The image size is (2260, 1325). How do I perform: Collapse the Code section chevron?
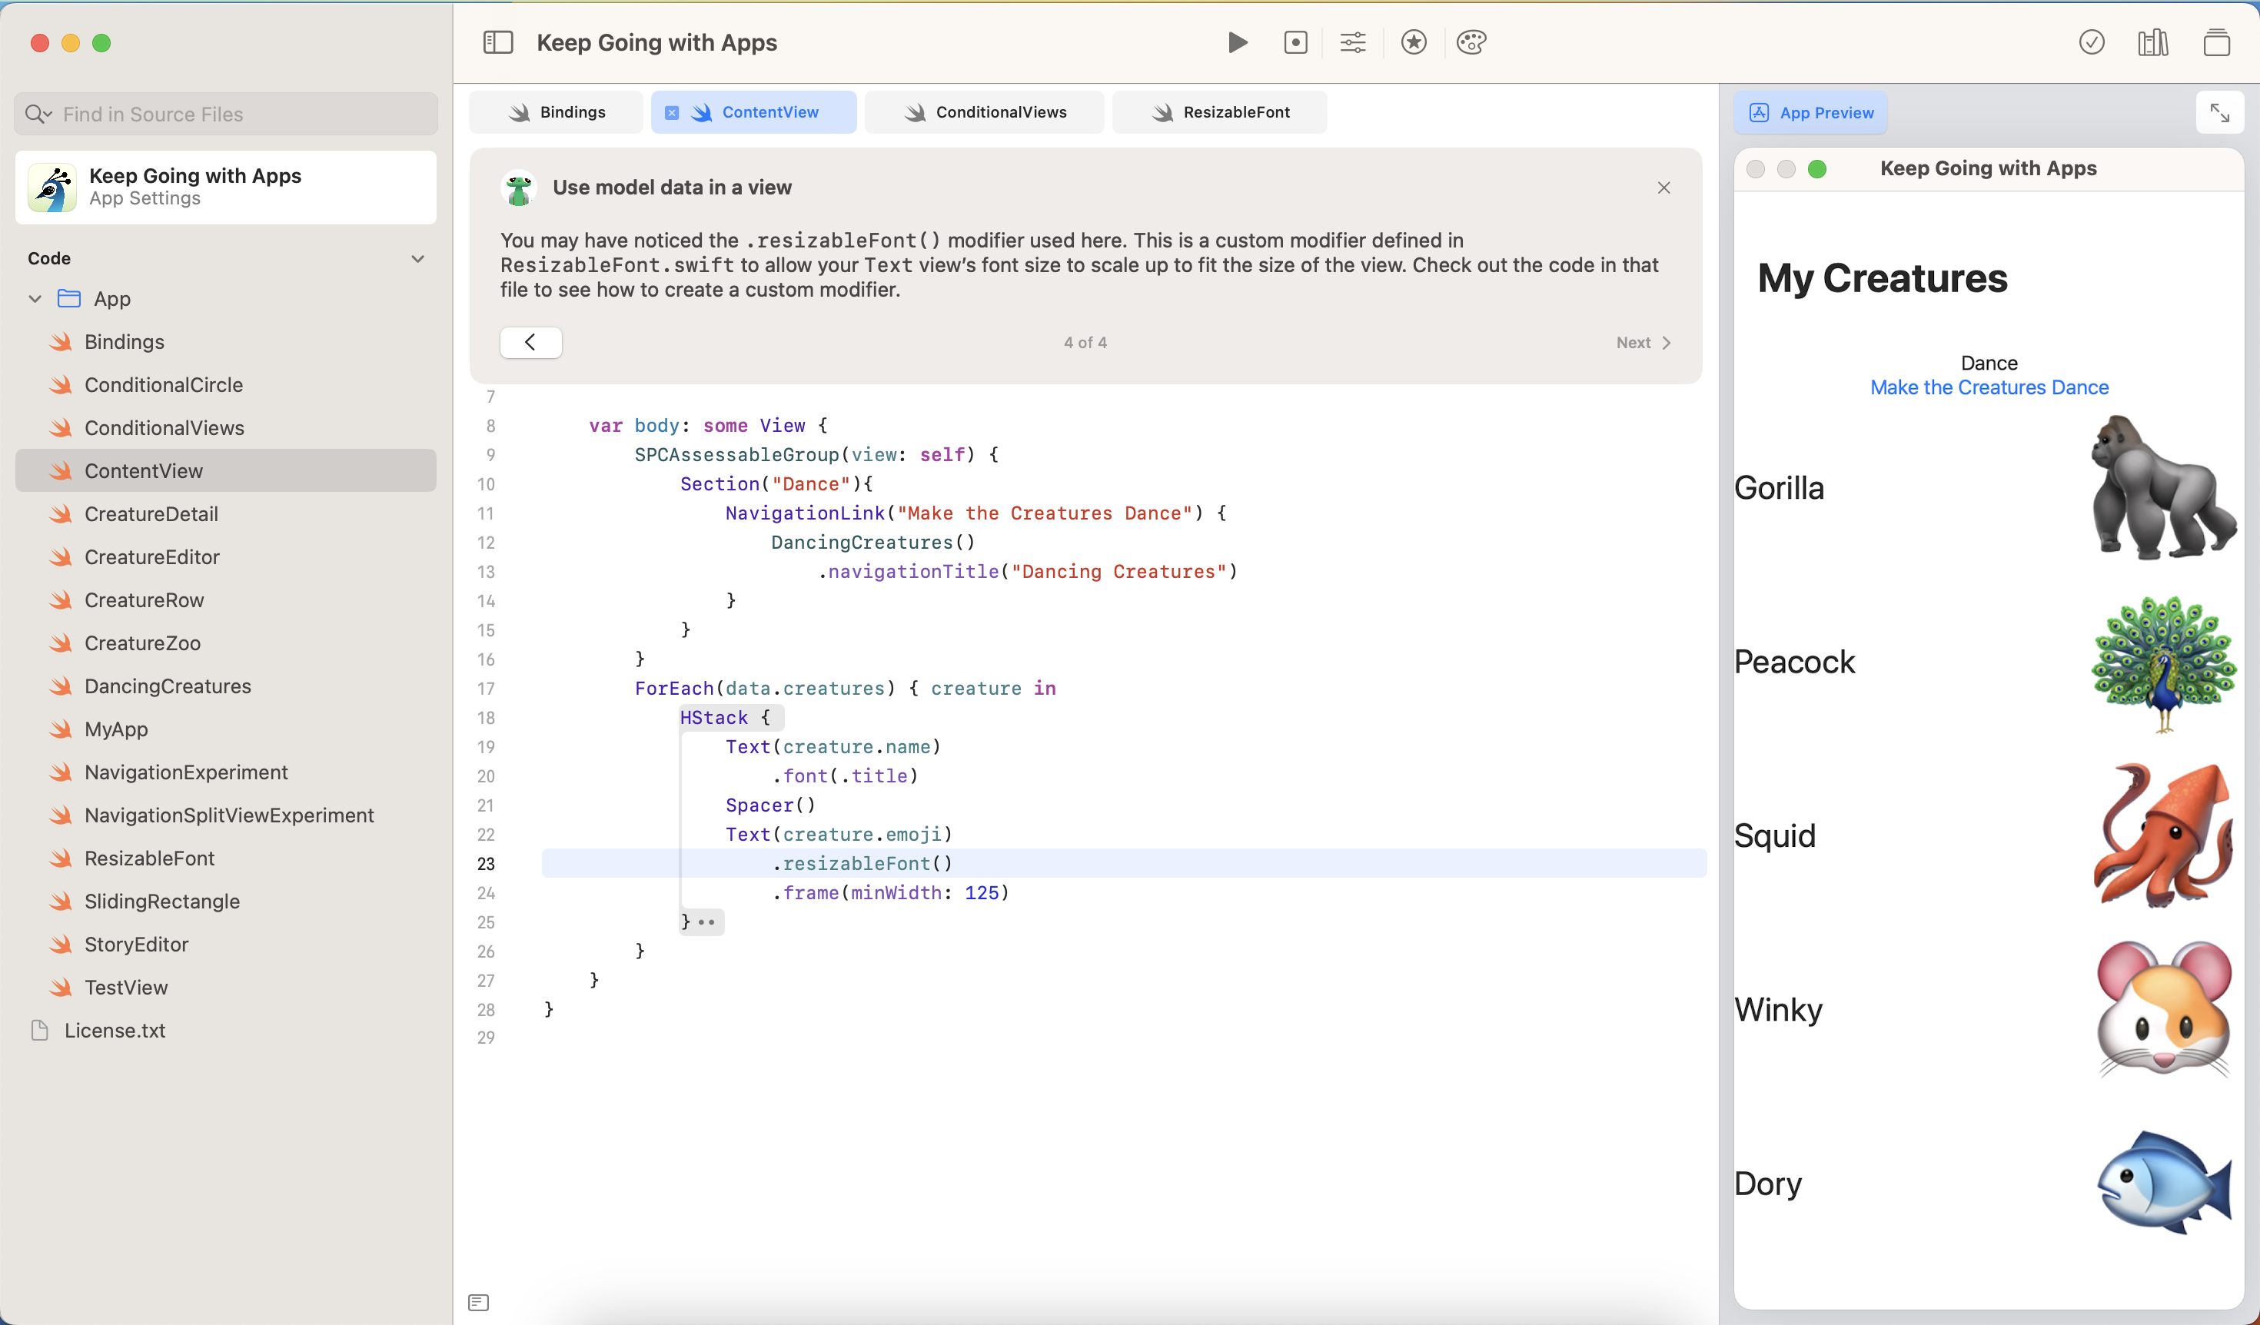point(417,259)
